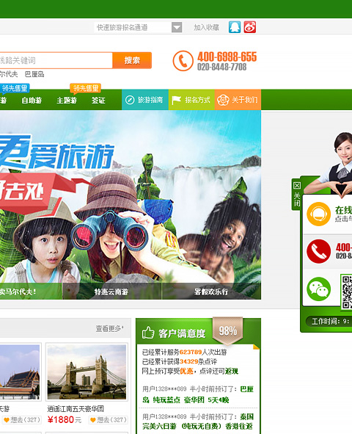Image resolution: width=352 pixels, height=434 pixels.
Task: Click the red telephone icon in the side panel
Action: point(318,251)
